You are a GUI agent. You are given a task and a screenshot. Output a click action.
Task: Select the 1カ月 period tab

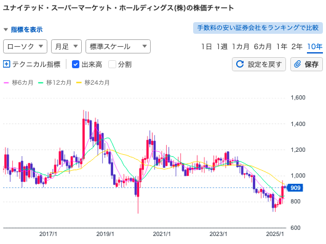(x=241, y=47)
